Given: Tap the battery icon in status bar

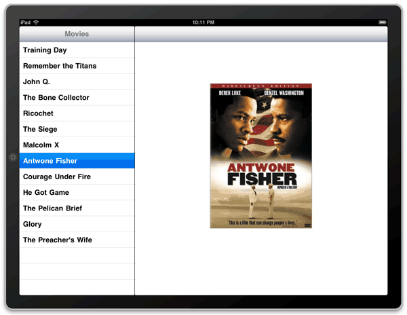Looking at the screenshot, I should (380, 22).
